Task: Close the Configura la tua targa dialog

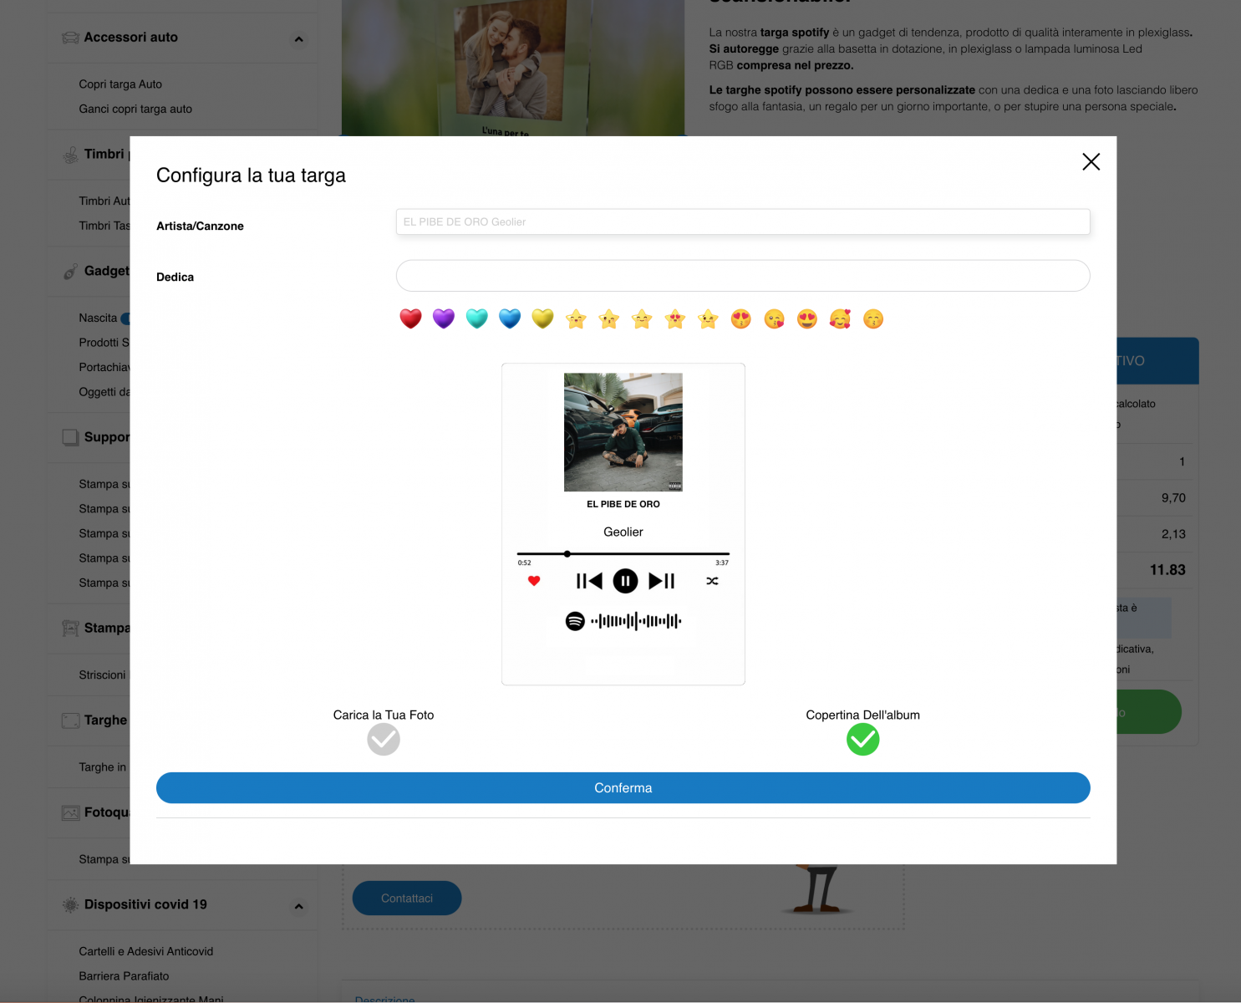Action: click(1091, 161)
